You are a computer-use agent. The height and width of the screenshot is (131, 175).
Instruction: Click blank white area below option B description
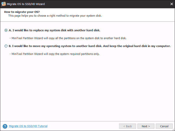[x=87, y=86]
